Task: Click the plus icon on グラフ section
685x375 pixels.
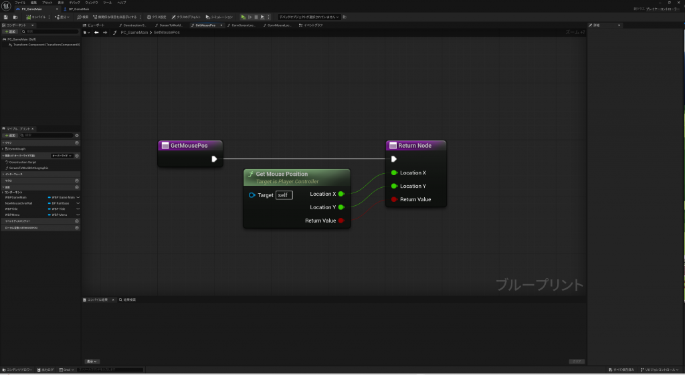Action: tap(77, 143)
